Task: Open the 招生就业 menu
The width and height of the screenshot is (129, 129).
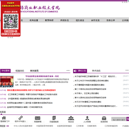Action: (80, 20)
